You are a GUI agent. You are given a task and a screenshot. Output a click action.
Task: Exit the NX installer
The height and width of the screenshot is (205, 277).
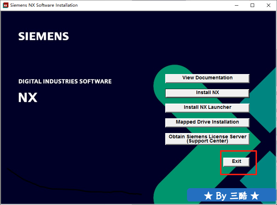click(x=236, y=162)
